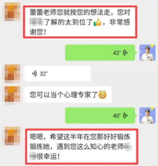Open blurred avatar beside 蕾蕾老师 message
Image resolution: width=158 pixels, height=166 pixels.
point(12,12)
